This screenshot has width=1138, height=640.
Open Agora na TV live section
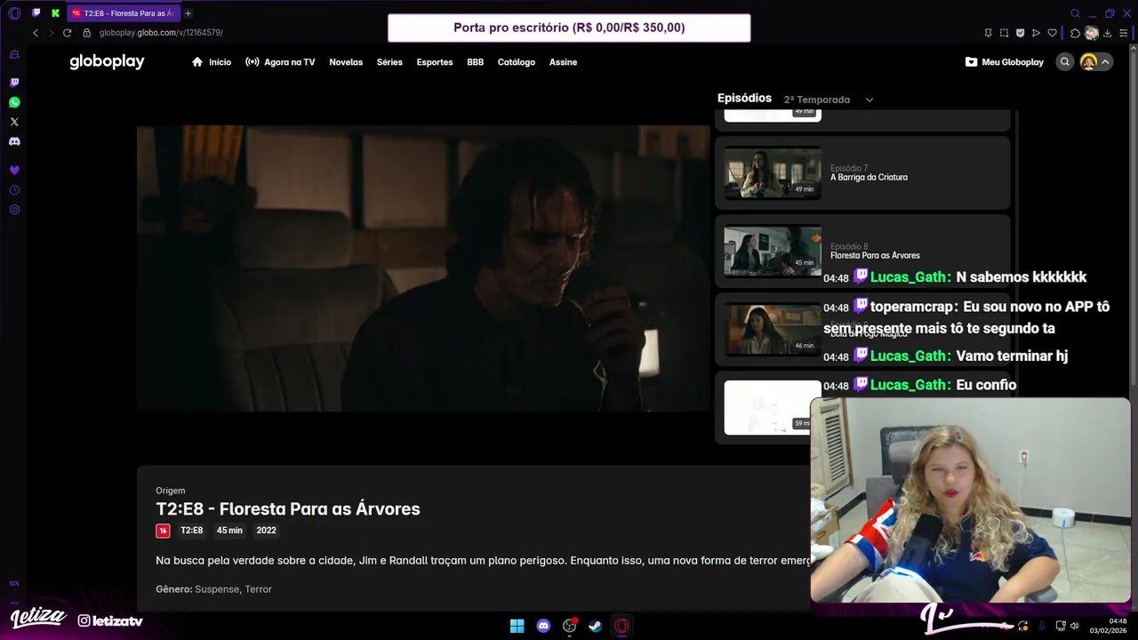(280, 62)
